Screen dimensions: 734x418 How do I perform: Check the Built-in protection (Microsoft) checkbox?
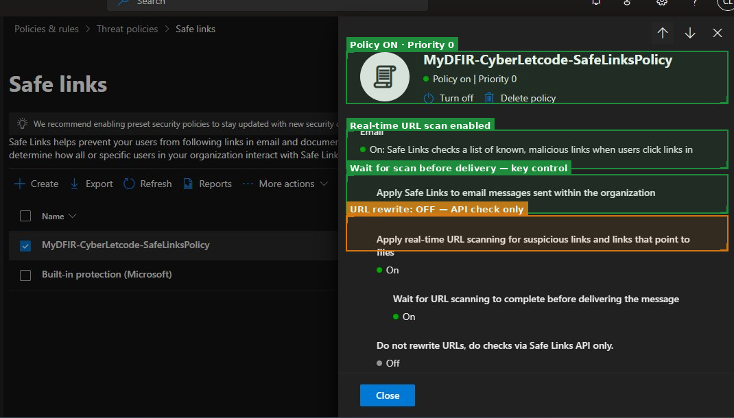(x=25, y=275)
